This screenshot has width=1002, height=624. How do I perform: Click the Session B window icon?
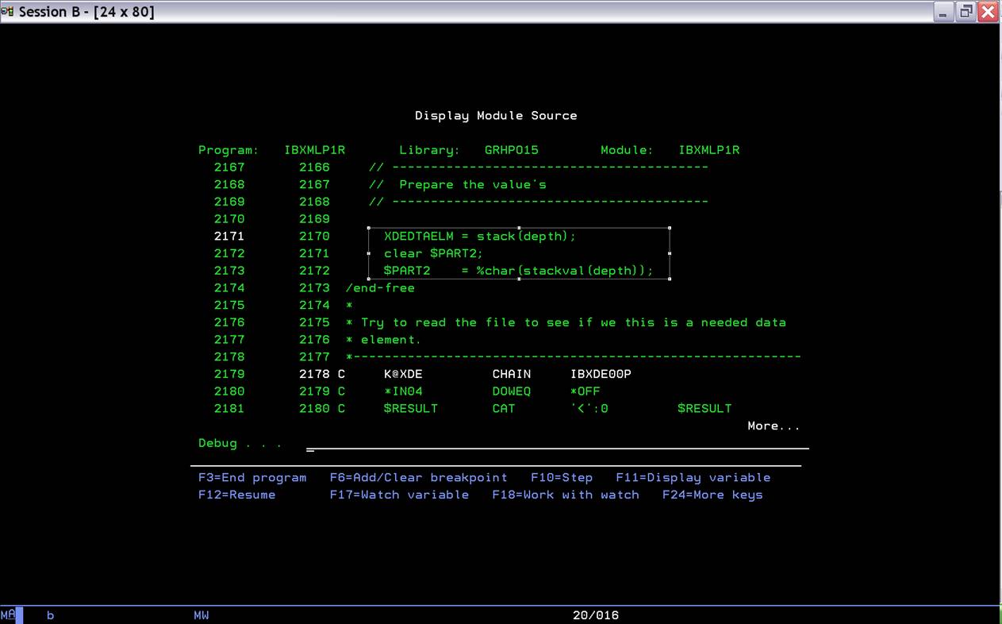[x=7, y=11]
